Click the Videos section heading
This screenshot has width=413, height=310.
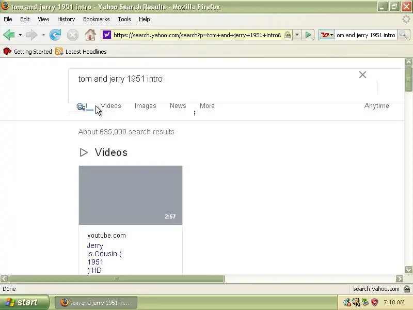111,152
